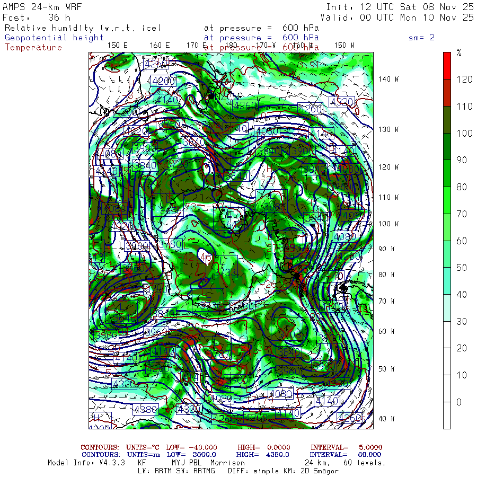Pick the olive 100-110% humidity color band
Screen dimensions: 477x477
(447, 119)
